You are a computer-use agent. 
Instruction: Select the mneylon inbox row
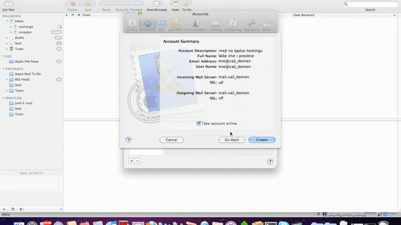[x=32, y=32]
